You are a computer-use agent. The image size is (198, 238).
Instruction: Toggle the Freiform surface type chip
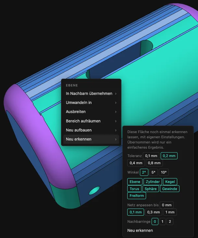[137, 196]
